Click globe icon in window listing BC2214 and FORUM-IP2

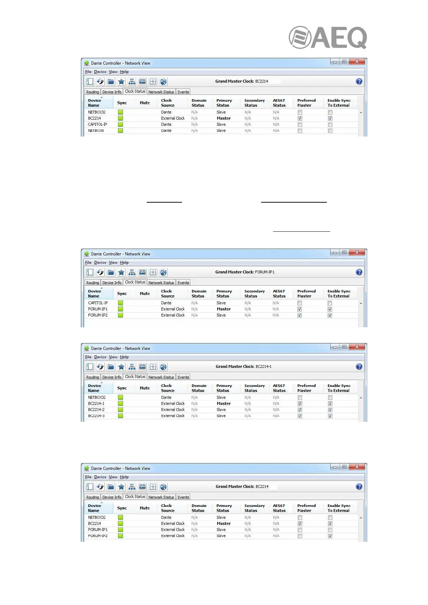163,487
